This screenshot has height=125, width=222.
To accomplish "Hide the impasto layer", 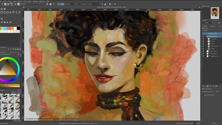I will pyautogui.click(x=203, y=39).
